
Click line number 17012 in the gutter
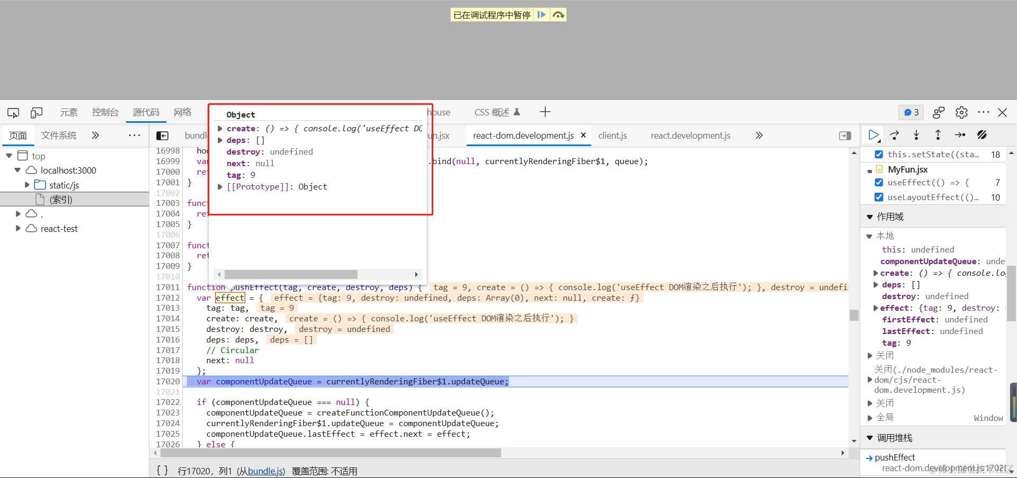pyautogui.click(x=168, y=297)
